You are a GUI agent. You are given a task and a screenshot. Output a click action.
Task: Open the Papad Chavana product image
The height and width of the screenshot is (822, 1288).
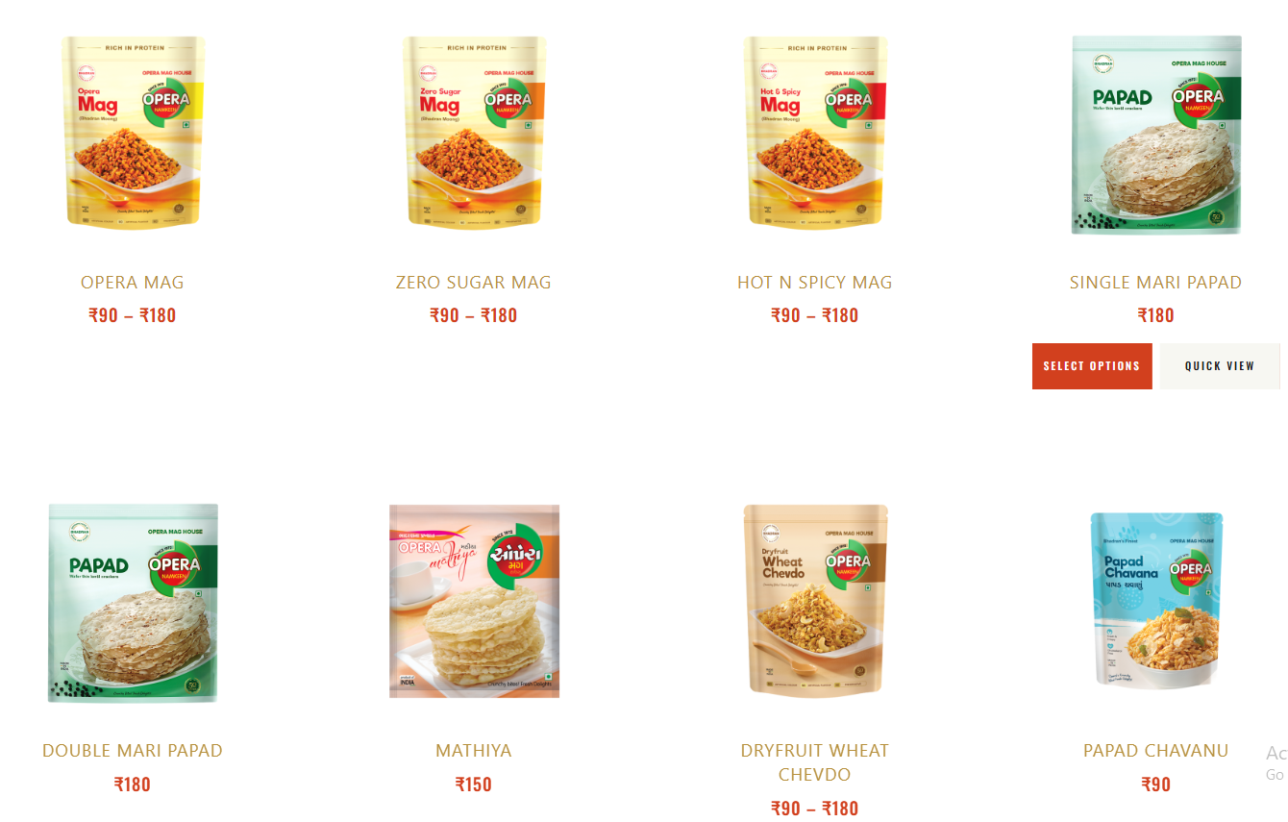tap(1156, 601)
